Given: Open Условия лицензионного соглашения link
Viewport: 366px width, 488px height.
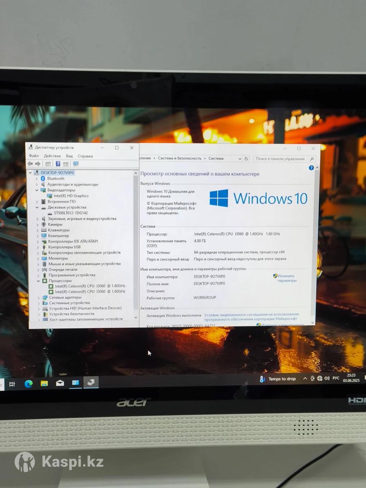Looking at the screenshot, I should point(251,316).
